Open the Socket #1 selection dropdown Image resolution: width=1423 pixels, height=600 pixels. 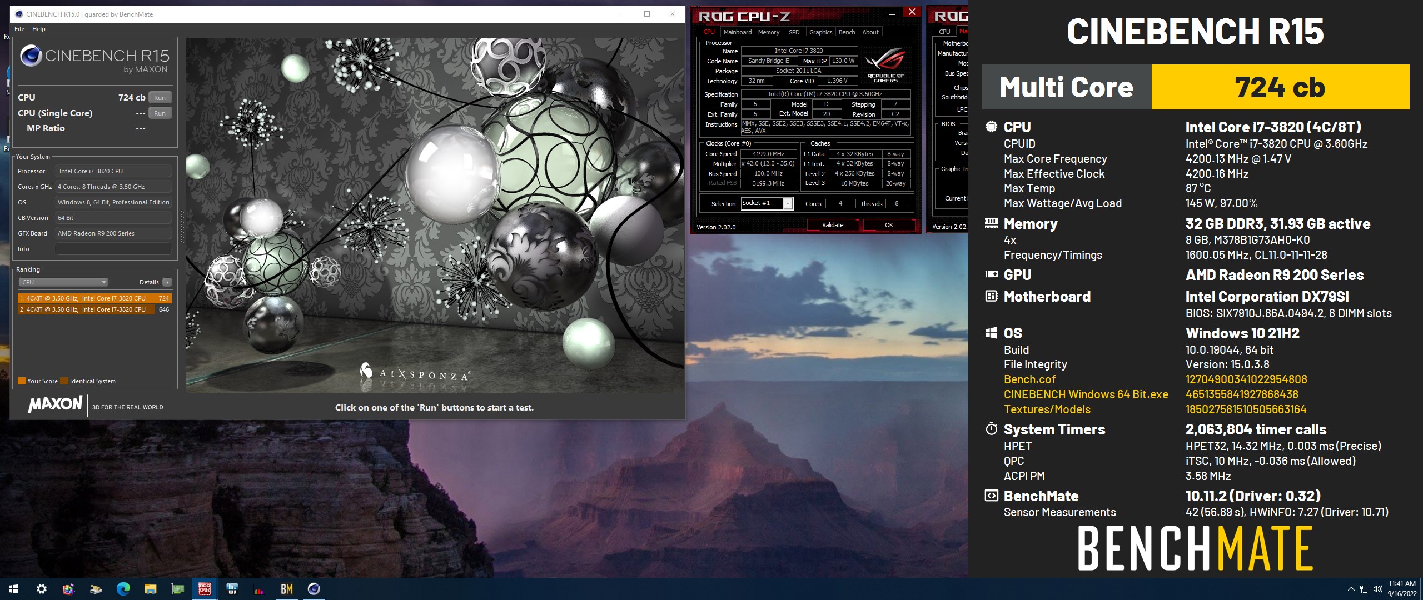click(x=767, y=204)
